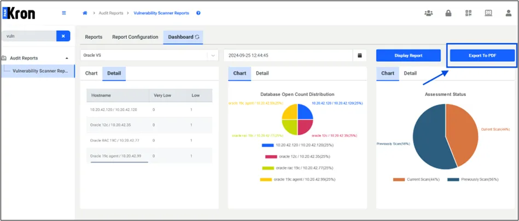The height and width of the screenshot is (221, 519).
Task: Open the Oracle VS dropdown arrow
Action: click(x=213, y=56)
